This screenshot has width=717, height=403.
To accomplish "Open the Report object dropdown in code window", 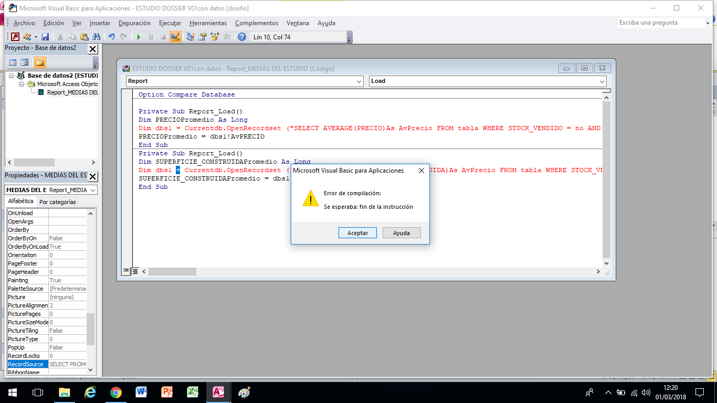I will (x=359, y=81).
